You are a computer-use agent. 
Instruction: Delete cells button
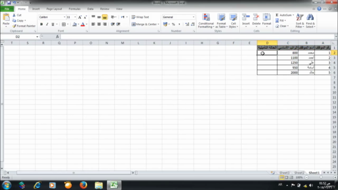256,21
